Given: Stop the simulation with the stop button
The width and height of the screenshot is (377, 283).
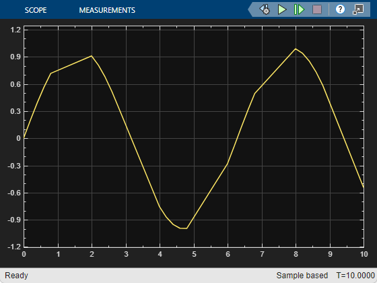Looking at the screenshot, I should [x=317, y=9].
